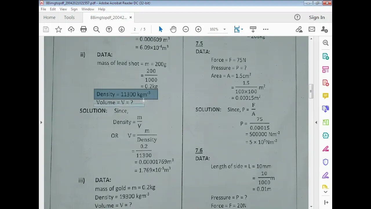Upload file to cloud via toolbar icon
Image resolution: width=371 pixels, height=209 pixels.
point(71,29)
